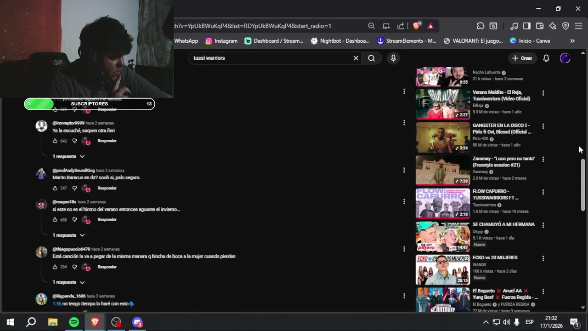Open options menu for @magno18e comment
Viewport: 588px width, 331px height.
(x=404, y=201)
